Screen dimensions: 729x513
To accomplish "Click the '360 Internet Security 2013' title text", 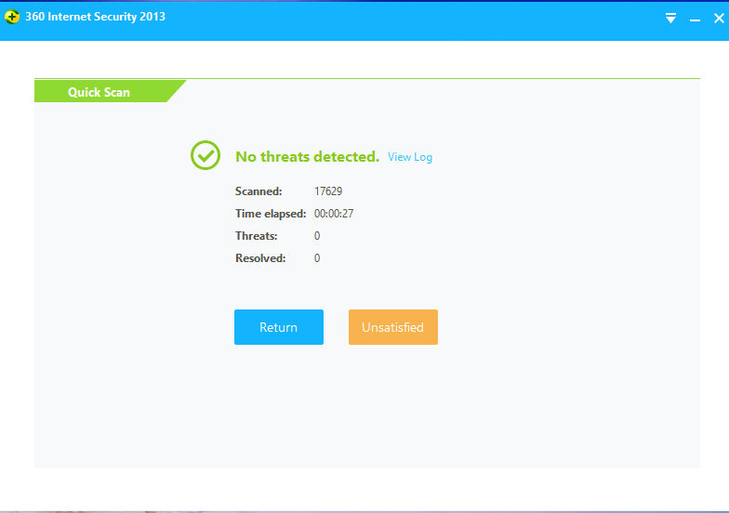I will coord(95,17).
